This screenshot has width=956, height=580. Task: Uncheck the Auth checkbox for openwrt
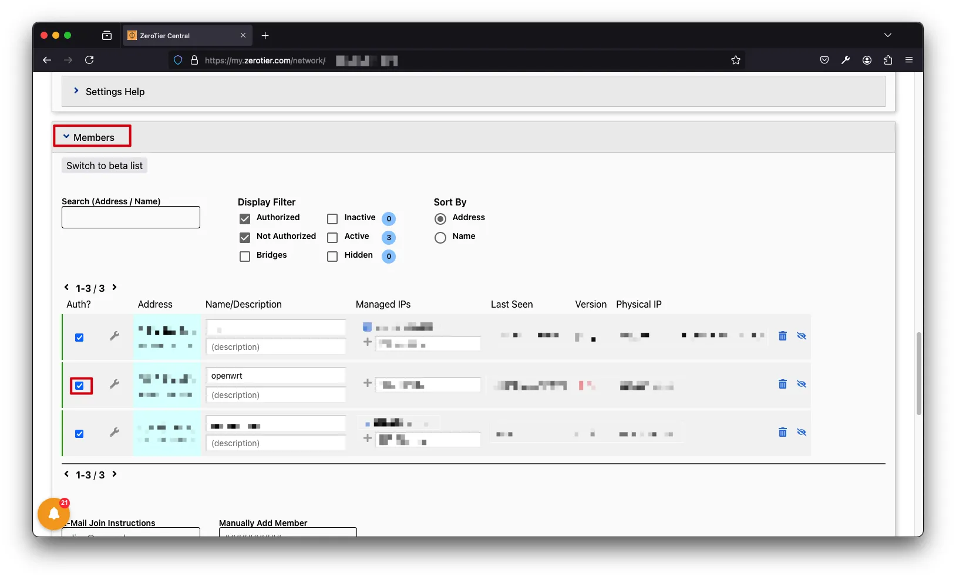pyautogui.click(x=80, y=386)
